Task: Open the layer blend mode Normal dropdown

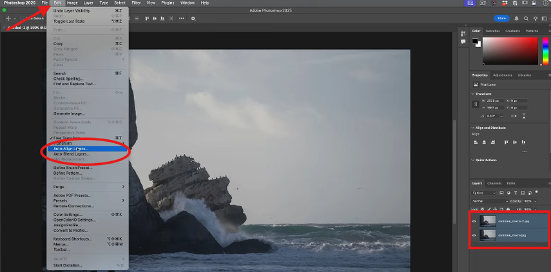Action: coord(490,201)
